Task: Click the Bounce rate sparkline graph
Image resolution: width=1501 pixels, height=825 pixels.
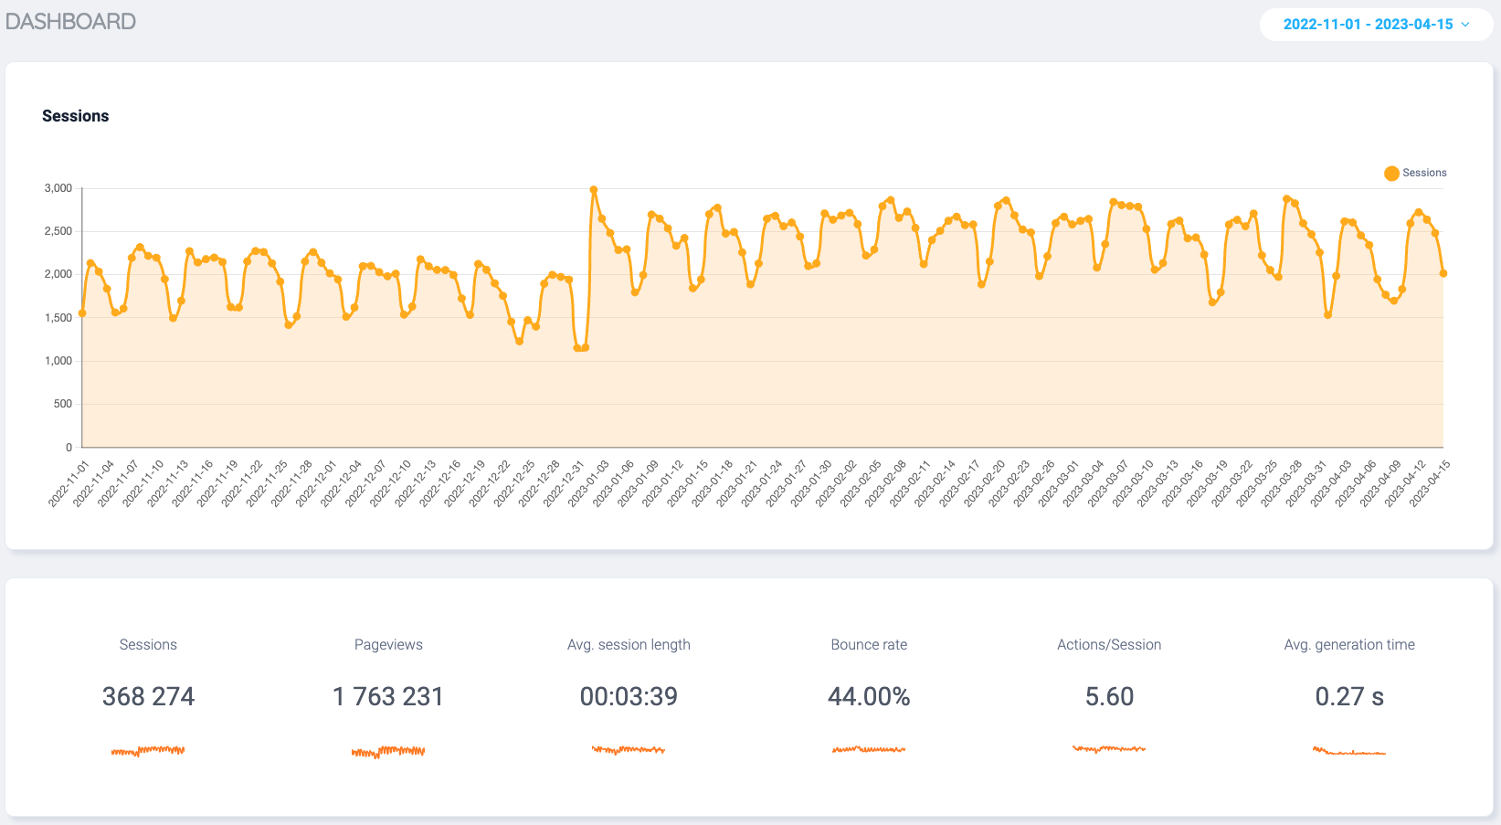Action: pyautogui.click(x=868, y=749)
